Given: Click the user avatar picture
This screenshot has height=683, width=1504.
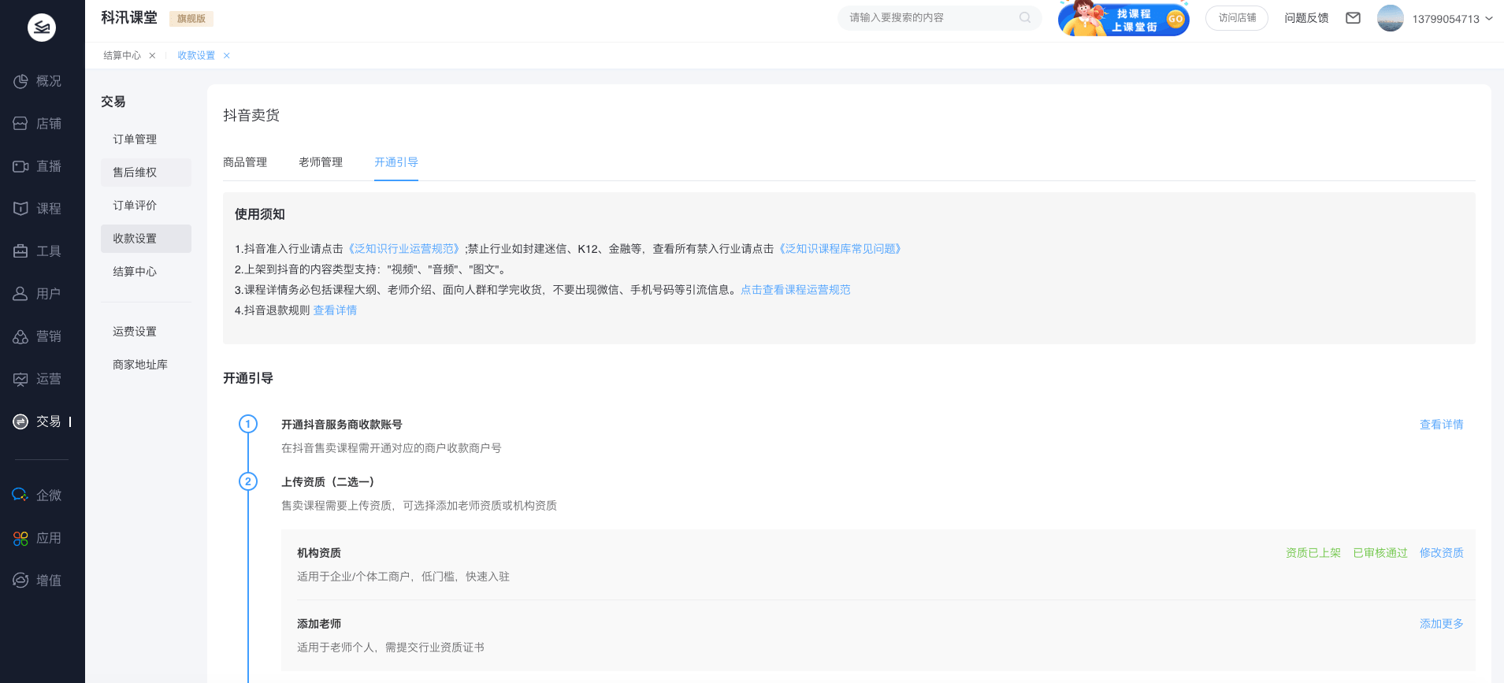Looking at the screenshot, I should [1390, 18].
